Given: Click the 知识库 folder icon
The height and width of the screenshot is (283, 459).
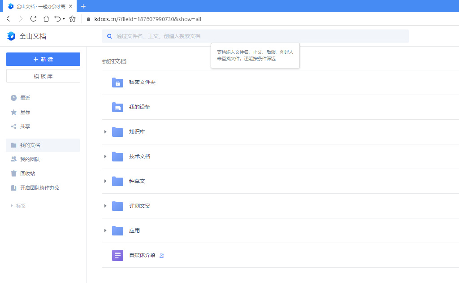Looking at the screenshot, I should (118, 132).
